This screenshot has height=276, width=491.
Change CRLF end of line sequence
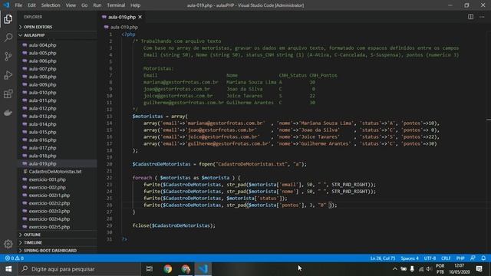(x=446, y=258)
